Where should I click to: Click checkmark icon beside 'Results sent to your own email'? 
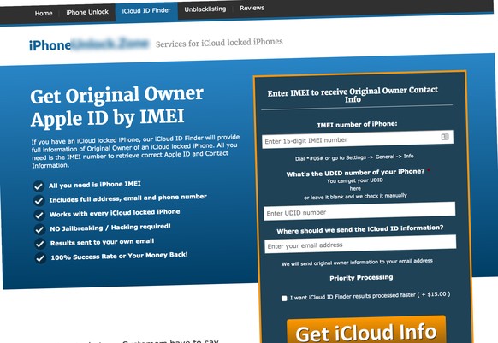39,244
